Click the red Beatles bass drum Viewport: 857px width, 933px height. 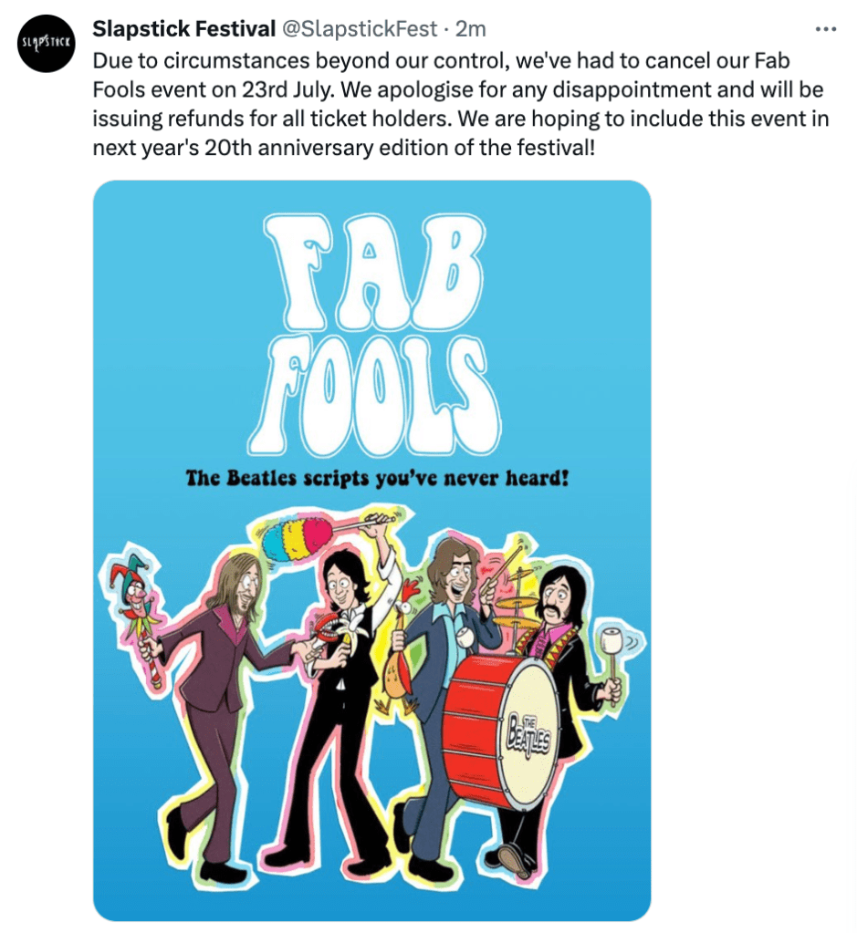[503, 731]
